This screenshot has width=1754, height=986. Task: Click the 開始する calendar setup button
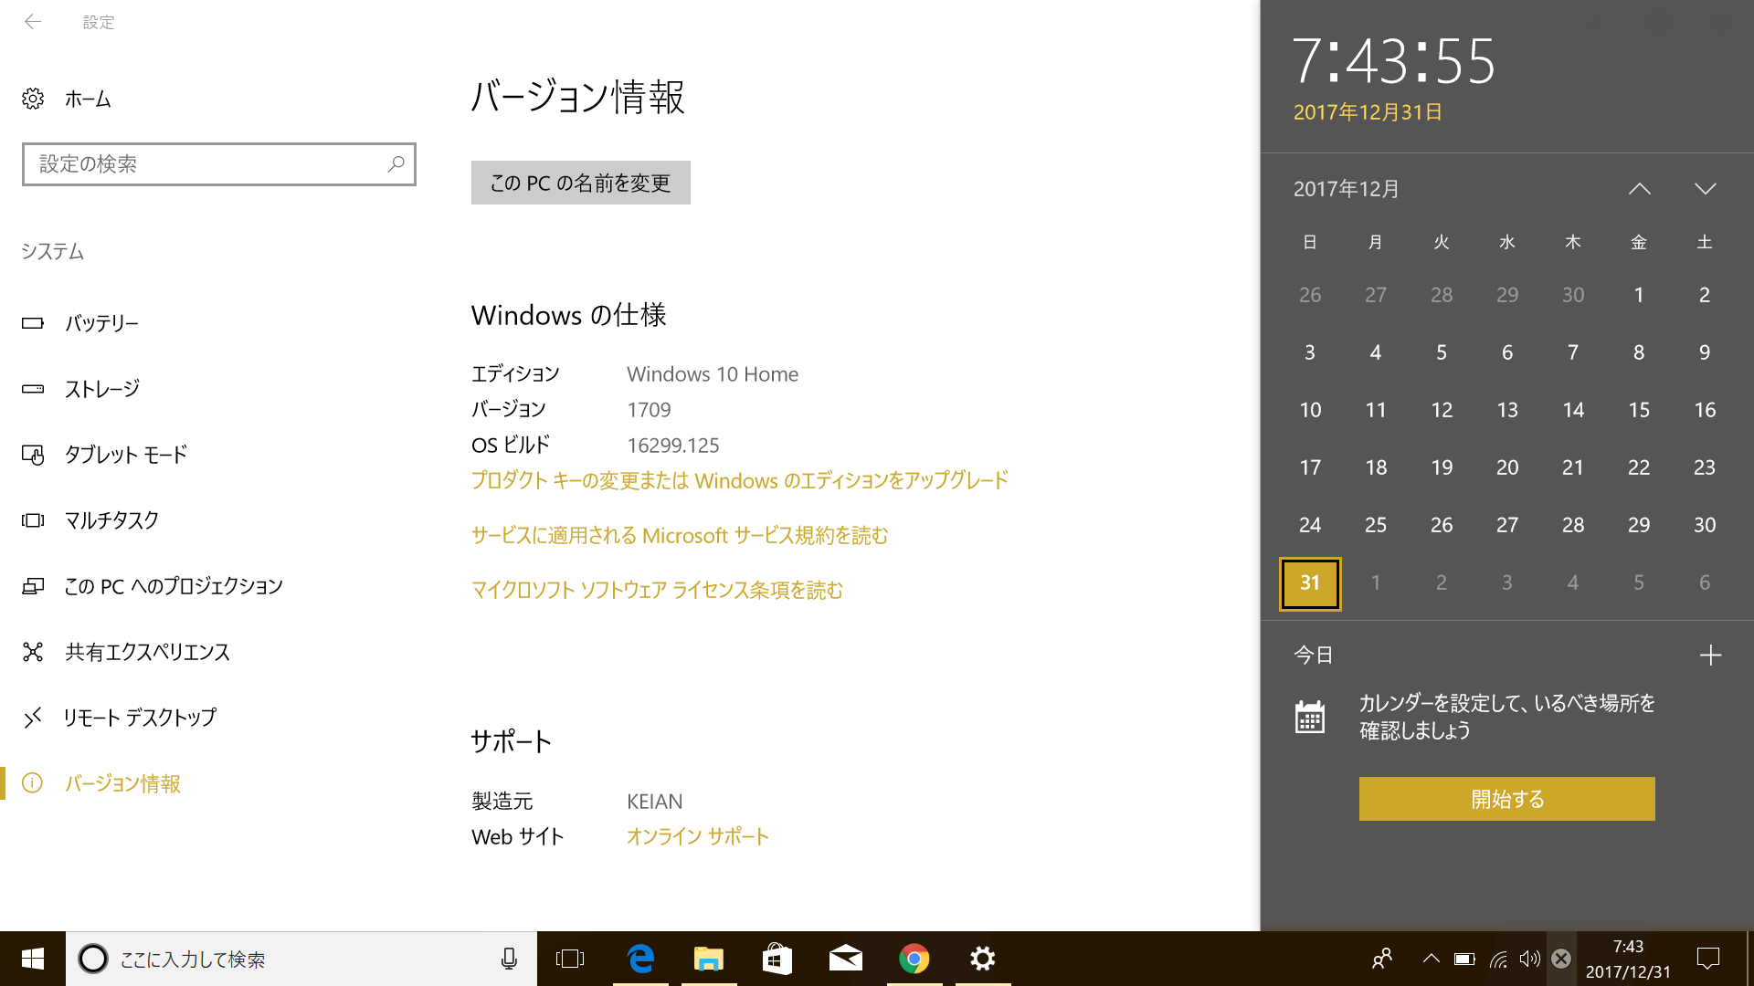click(1506, 799)
